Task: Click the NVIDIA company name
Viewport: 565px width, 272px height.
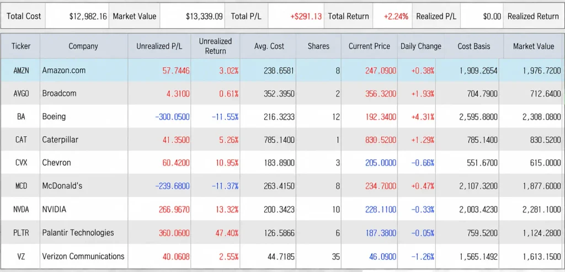Action: pos(54,209)
